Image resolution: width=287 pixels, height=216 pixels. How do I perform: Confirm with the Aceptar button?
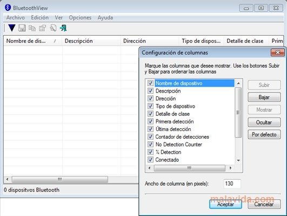tap(225, 204)
